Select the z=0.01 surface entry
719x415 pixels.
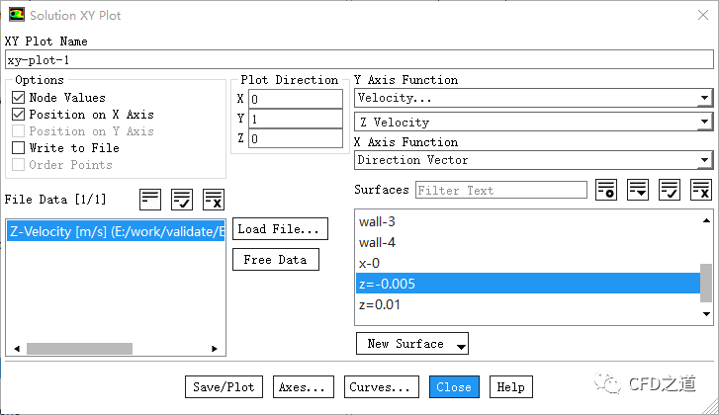coord(379,304)
